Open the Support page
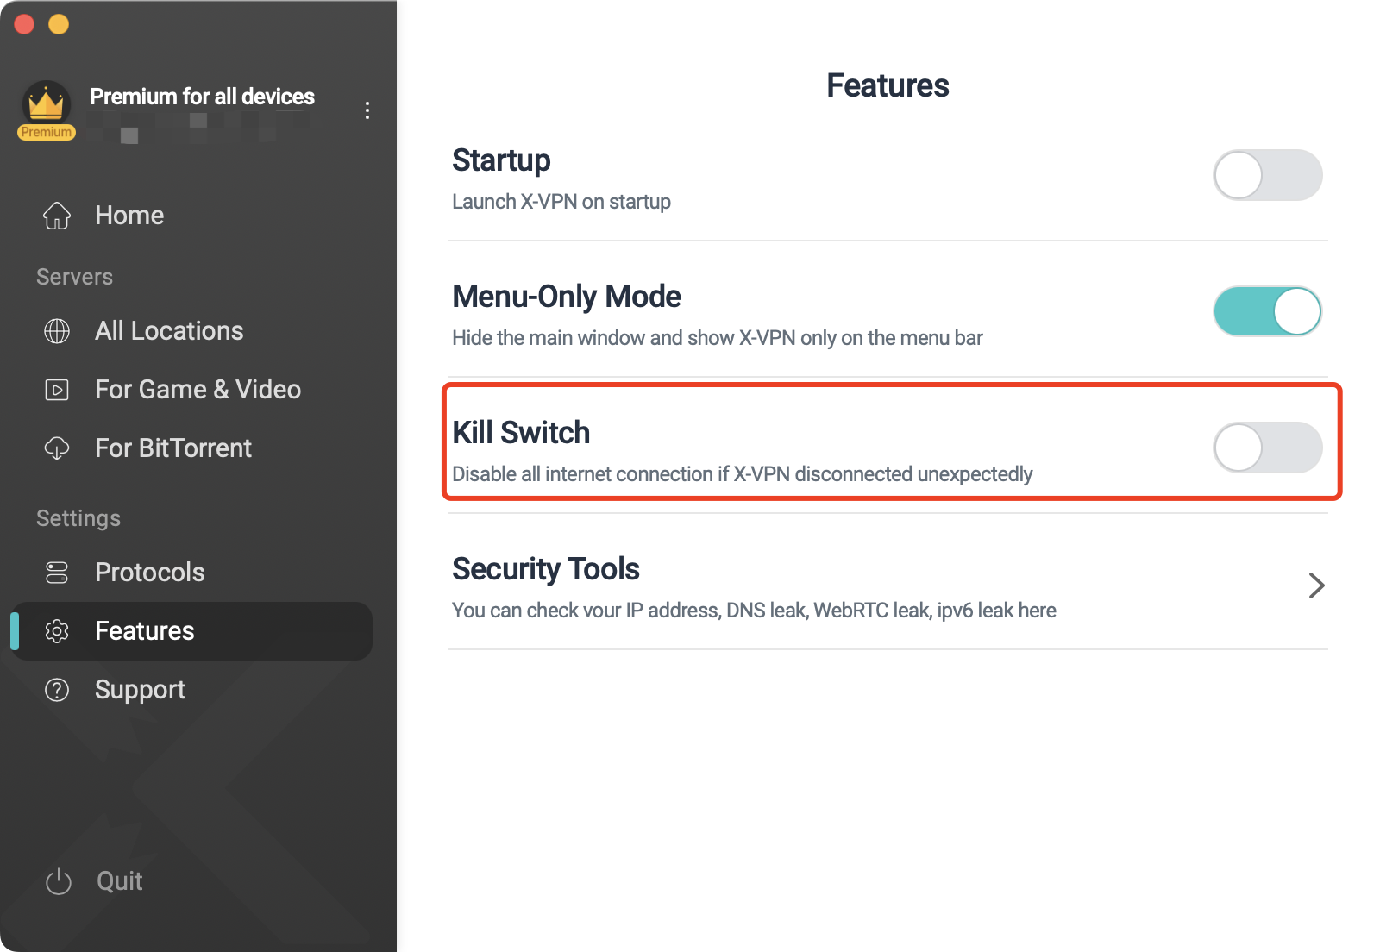Image resolution: width=1380 pixels, height=952 pixels. coord(140,690)
